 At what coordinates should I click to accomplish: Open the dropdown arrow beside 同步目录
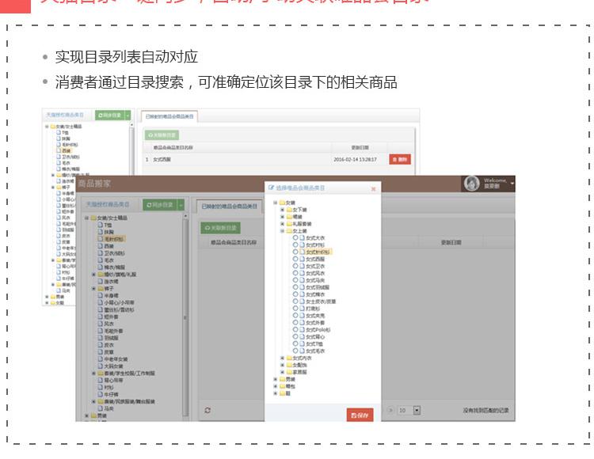(x=181, y=205)
